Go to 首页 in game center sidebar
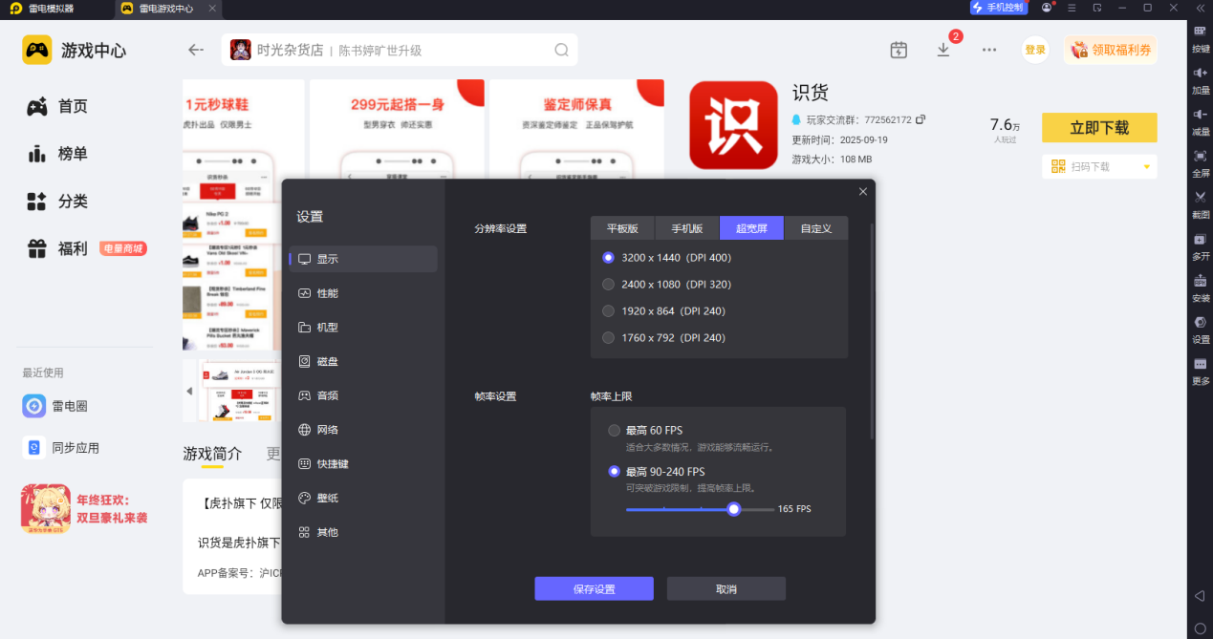The width and height of the screenshot is (1213, 639). tap(57, 107)
